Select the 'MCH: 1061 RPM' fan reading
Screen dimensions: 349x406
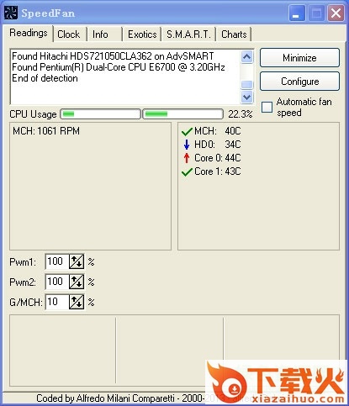(46, 131)
